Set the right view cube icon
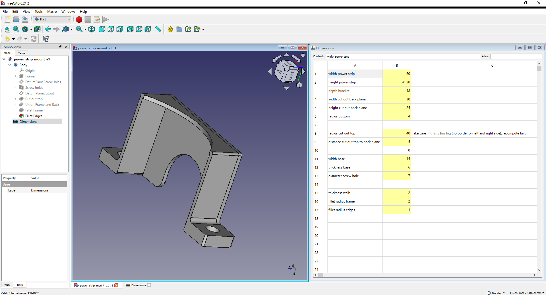This screenshot has width=546, height=295. (x=120, y=29)
